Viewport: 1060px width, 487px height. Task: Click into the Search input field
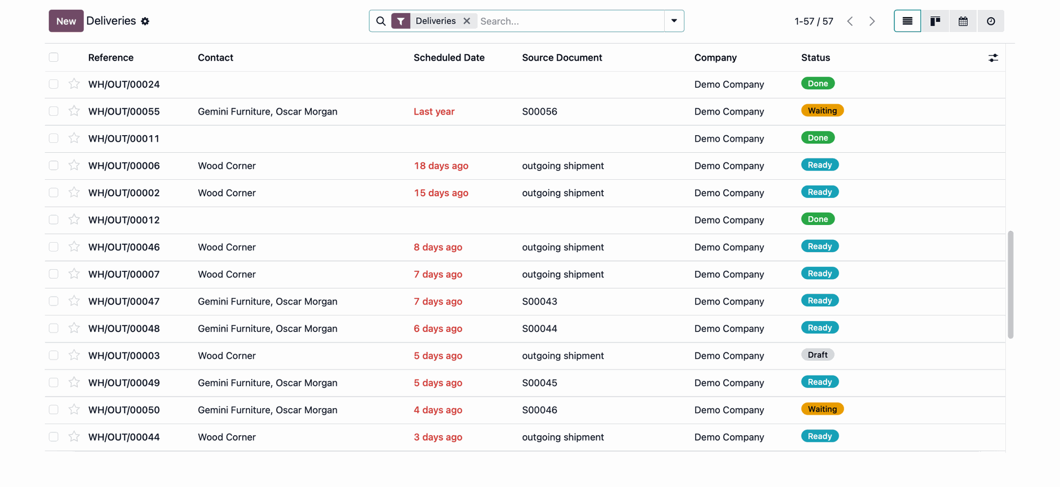569,21
